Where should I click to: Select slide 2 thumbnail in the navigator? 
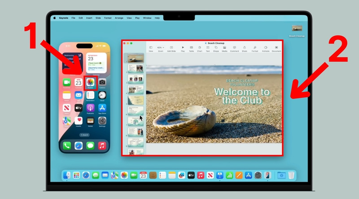pos(136,68)
